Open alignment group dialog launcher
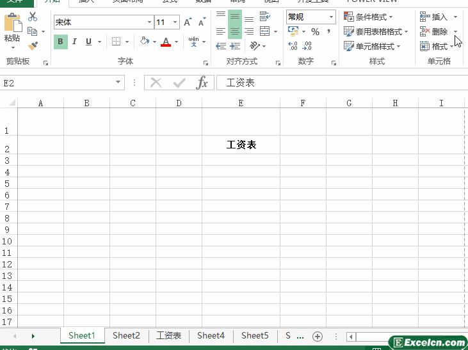The width and height of the screenshot is (468, 350). pyautogui.click(x=278, y=63)
